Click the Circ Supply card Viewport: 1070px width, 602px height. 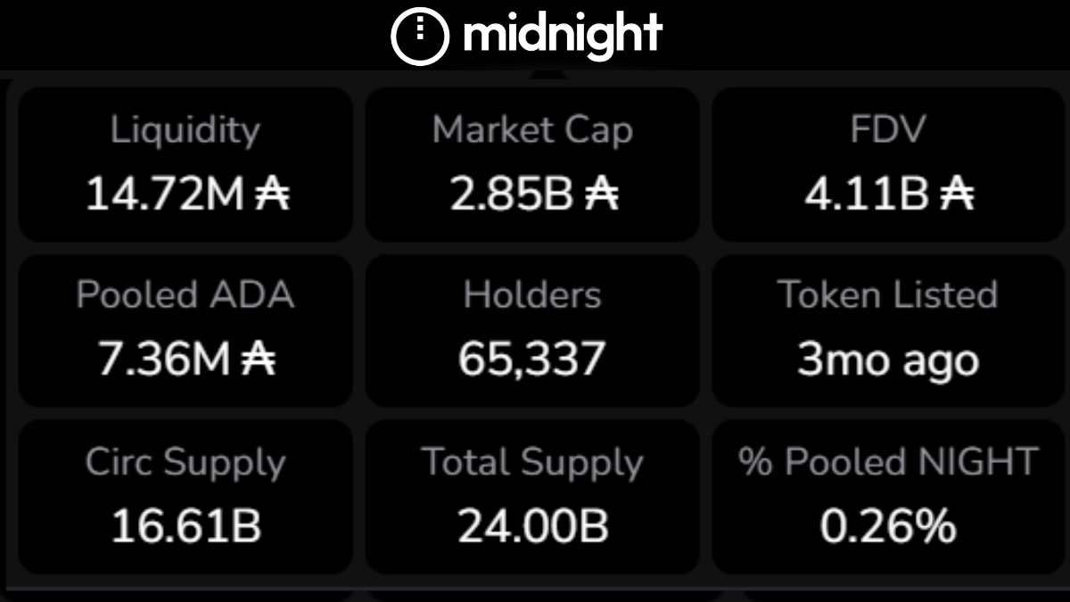[x=185, y=497]
